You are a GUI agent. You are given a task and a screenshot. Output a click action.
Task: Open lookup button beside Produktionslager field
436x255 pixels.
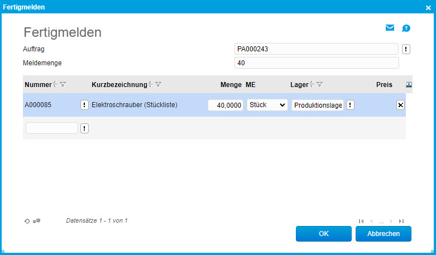tap(350, 105)
